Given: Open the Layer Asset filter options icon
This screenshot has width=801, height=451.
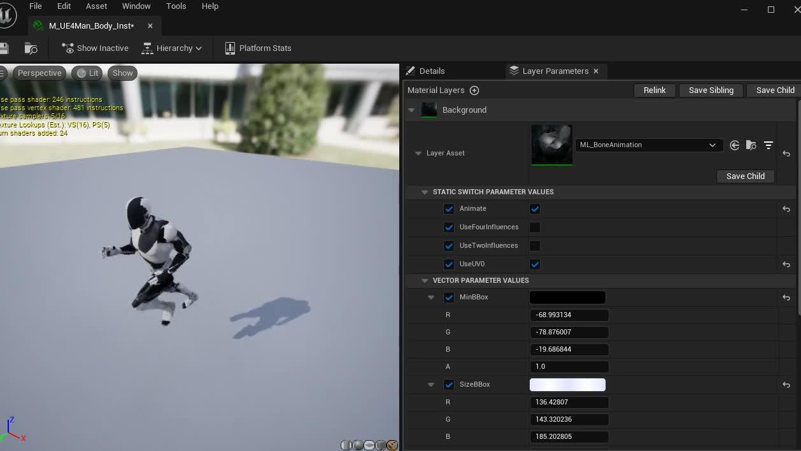Looking at the screenshot, I should point(769,145).
